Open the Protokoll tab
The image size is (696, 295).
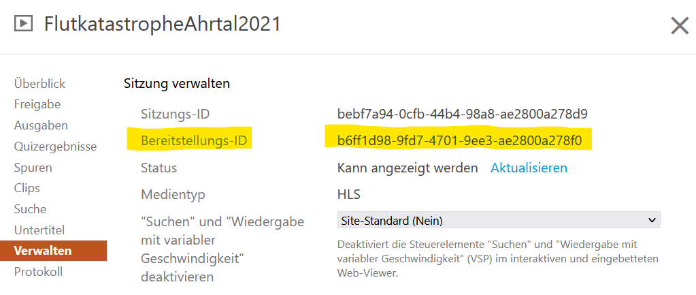point(38,271)
